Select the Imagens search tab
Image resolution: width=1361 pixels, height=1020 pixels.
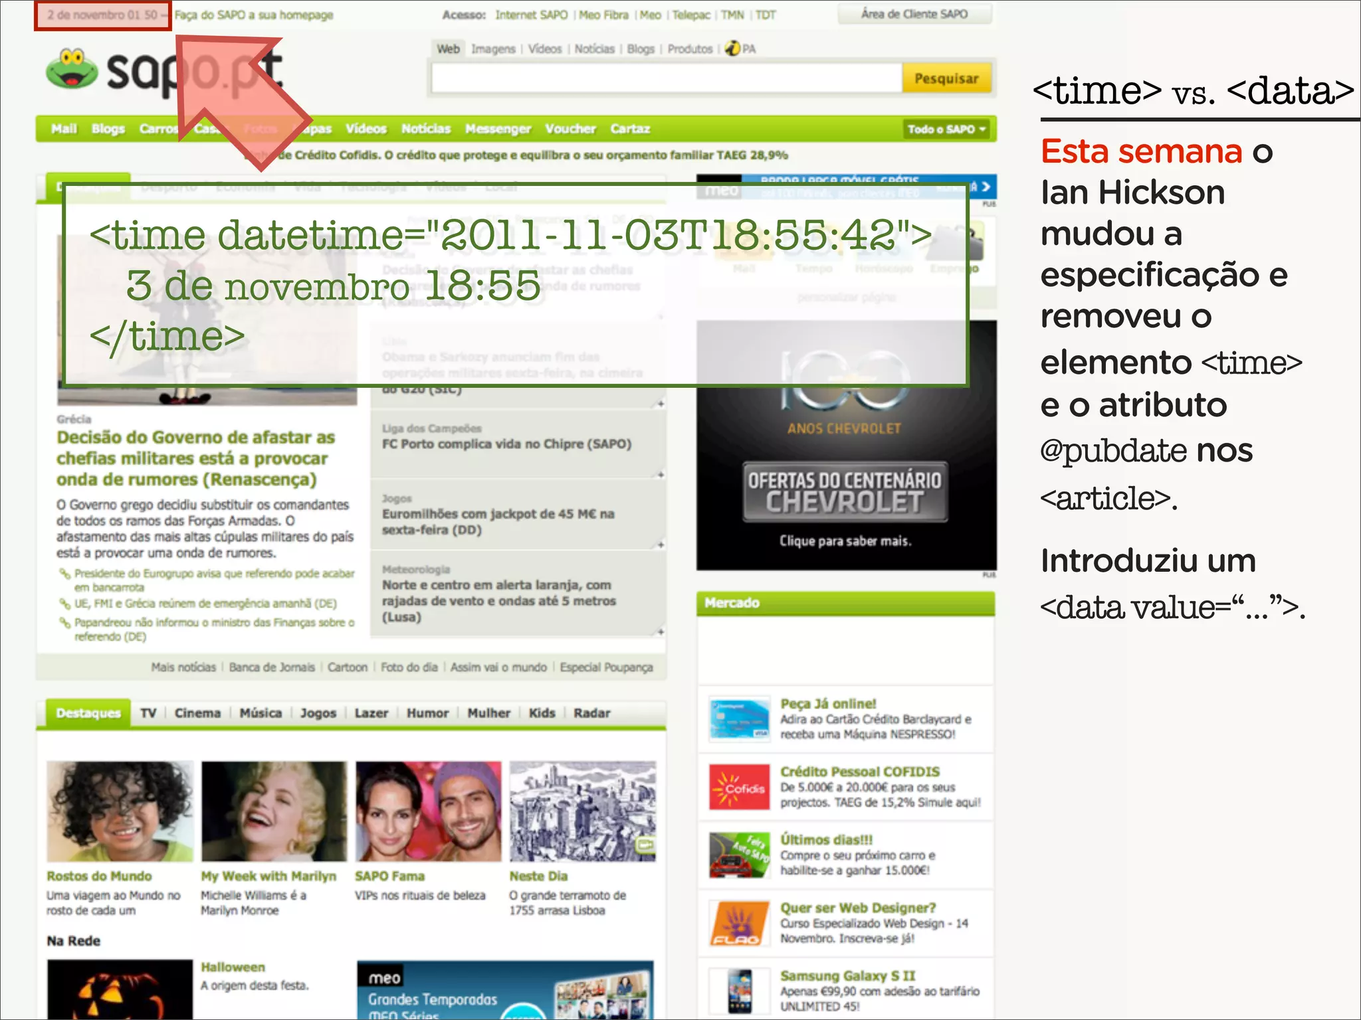tap(493, 48)
